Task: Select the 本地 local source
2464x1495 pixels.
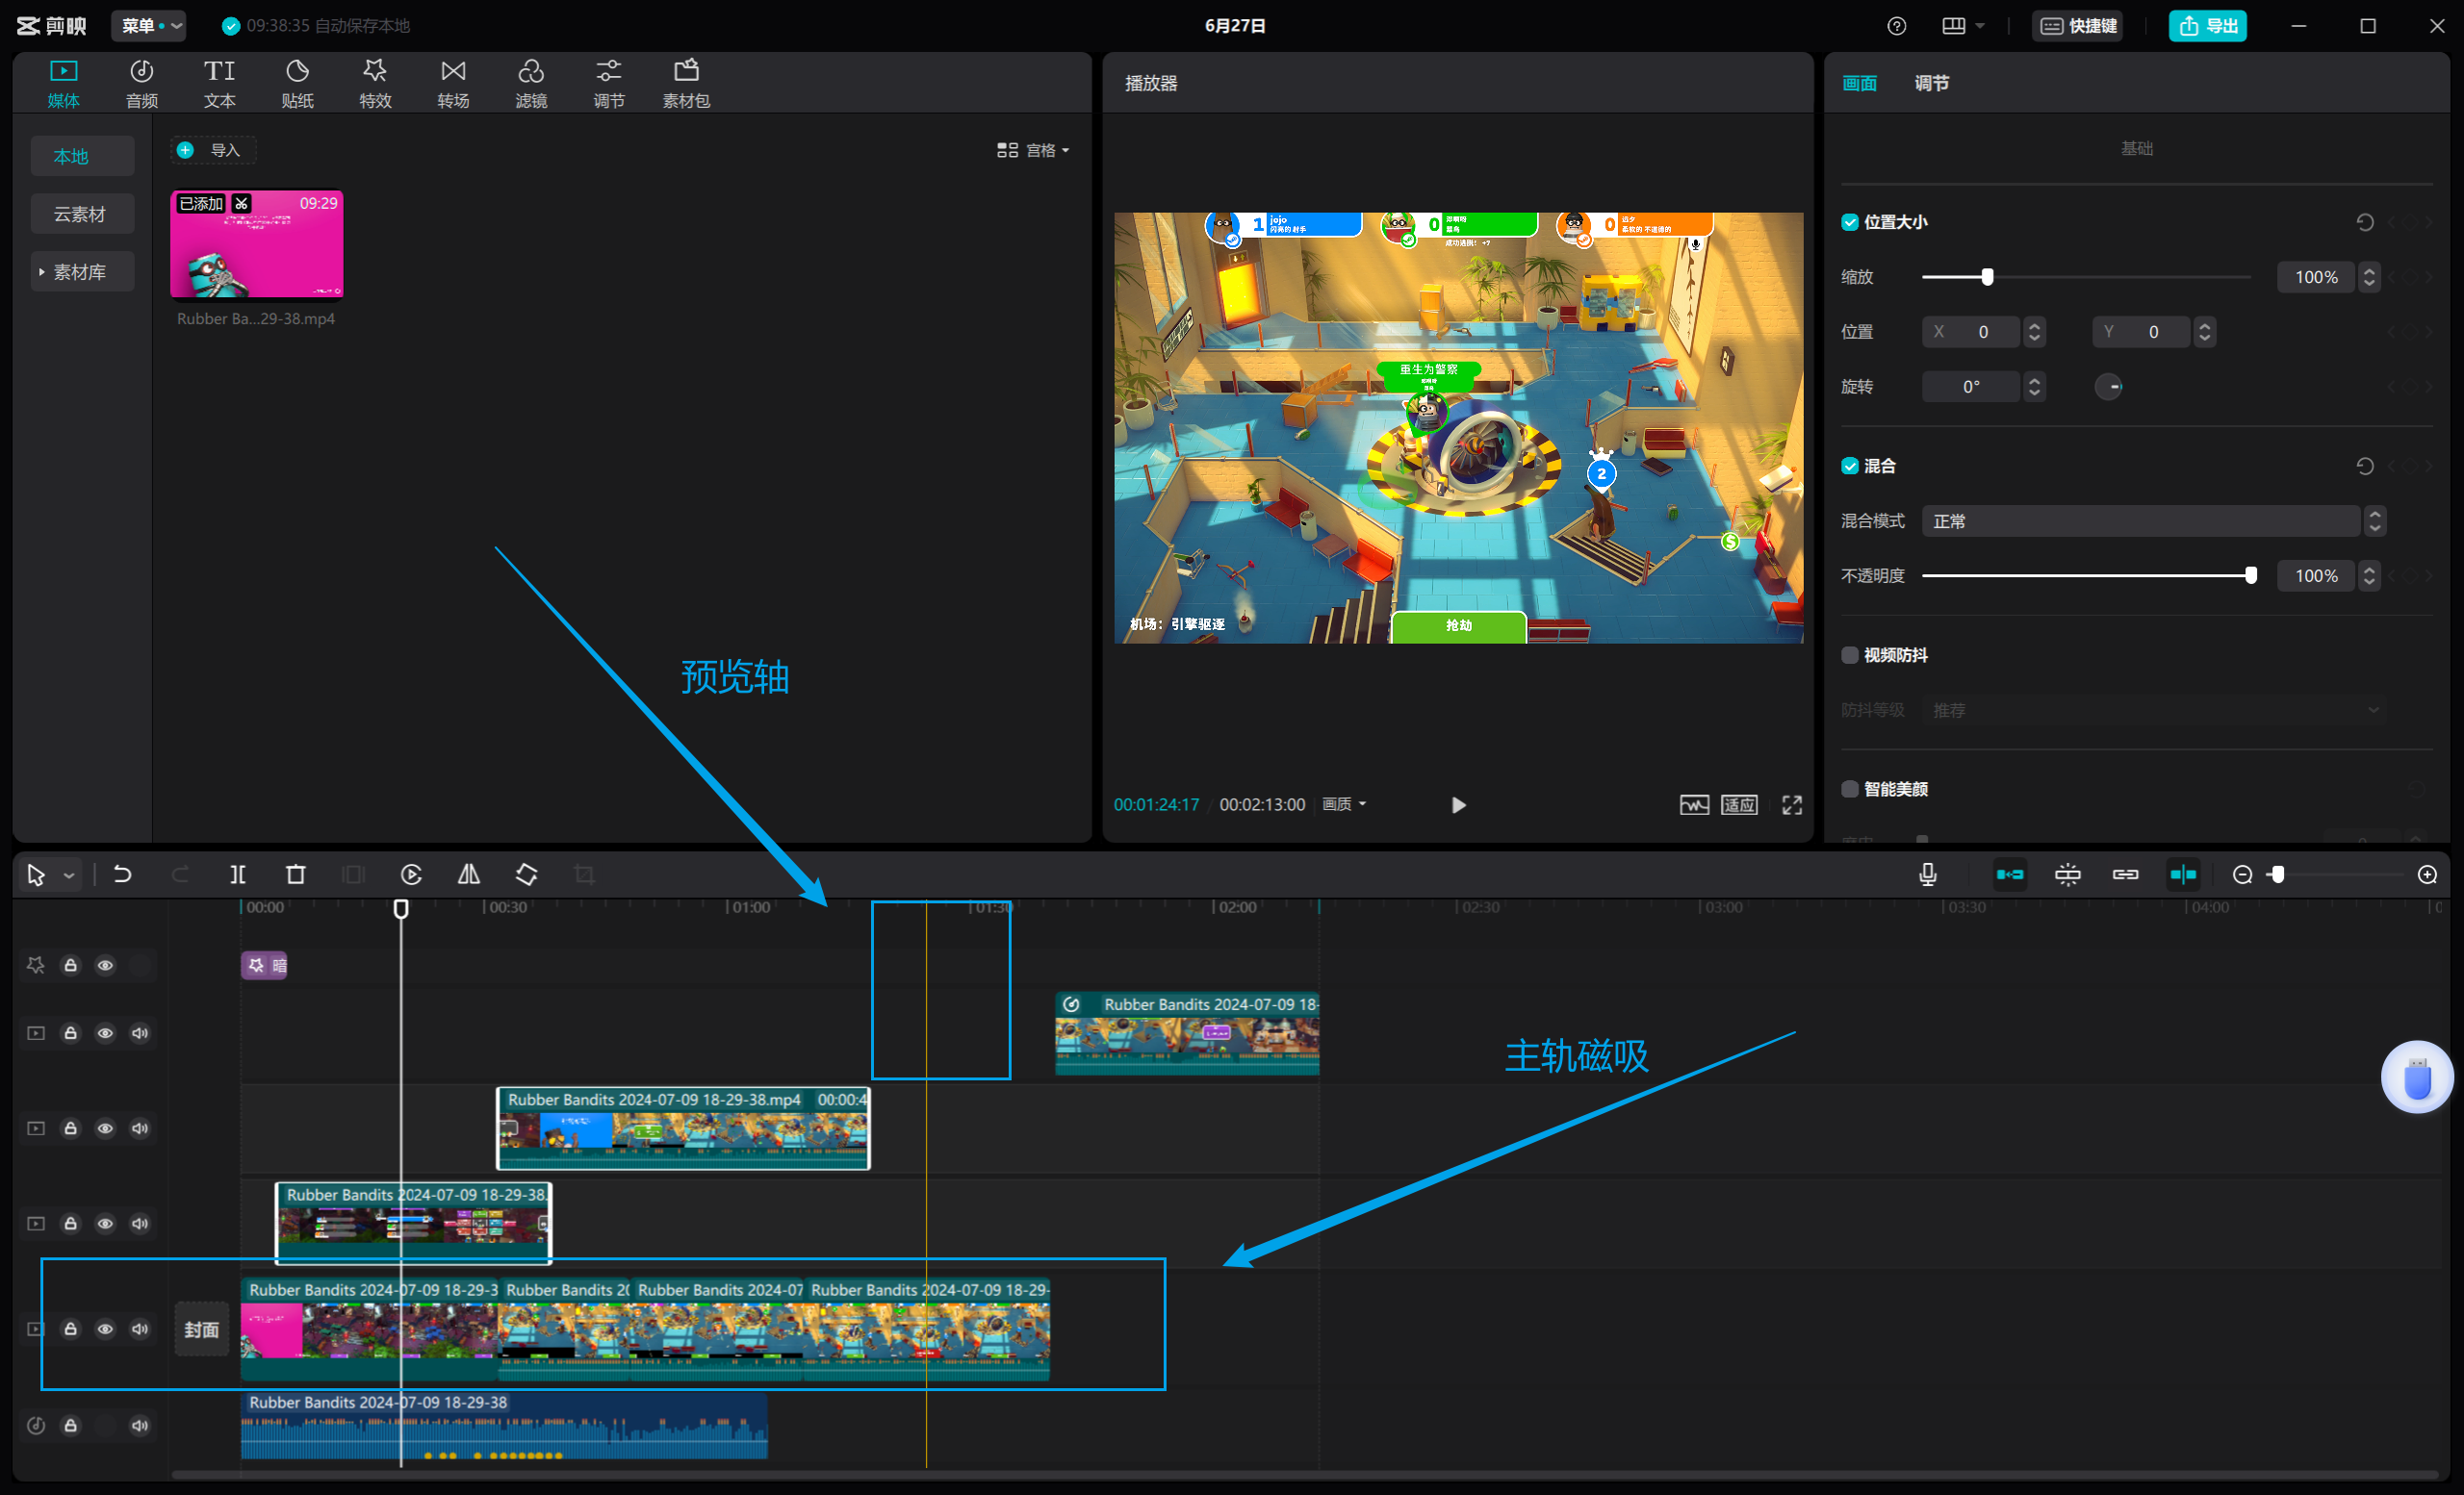Action: pos(82,156)
